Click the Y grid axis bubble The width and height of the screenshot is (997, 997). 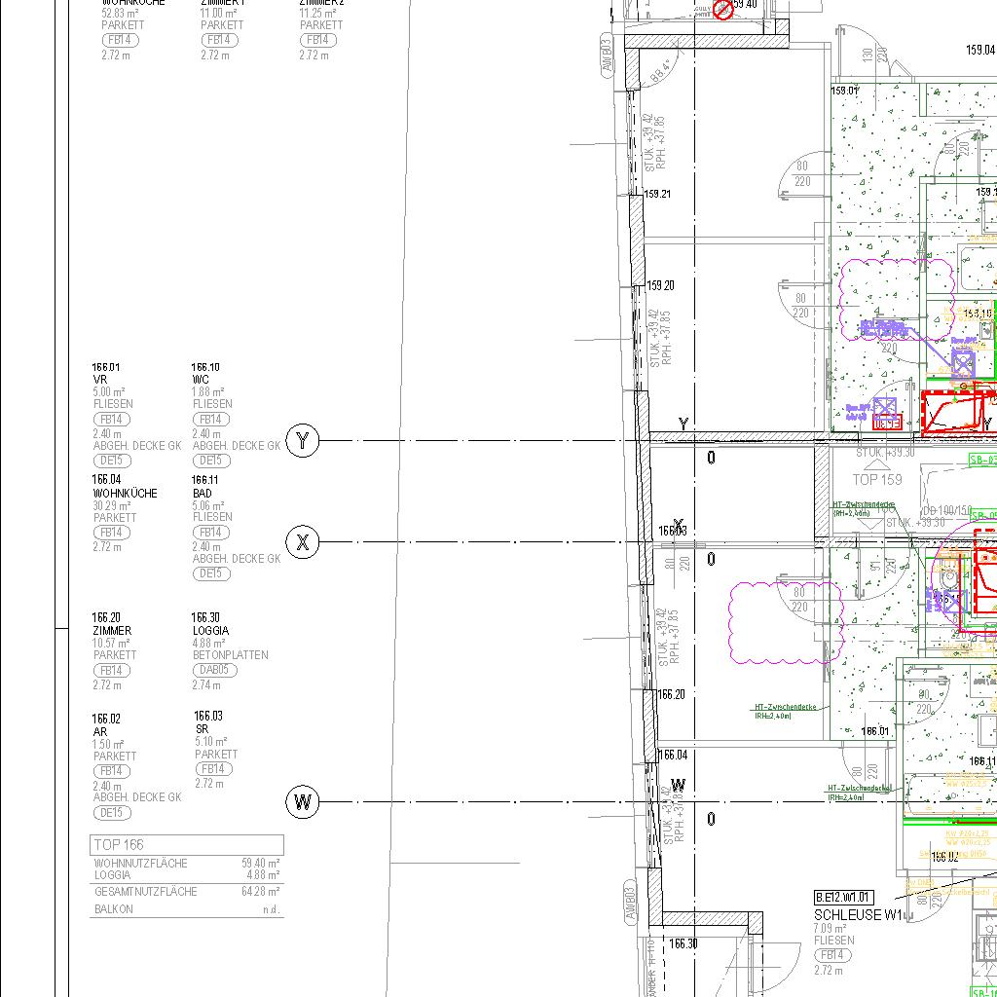(x=303, y=441)
